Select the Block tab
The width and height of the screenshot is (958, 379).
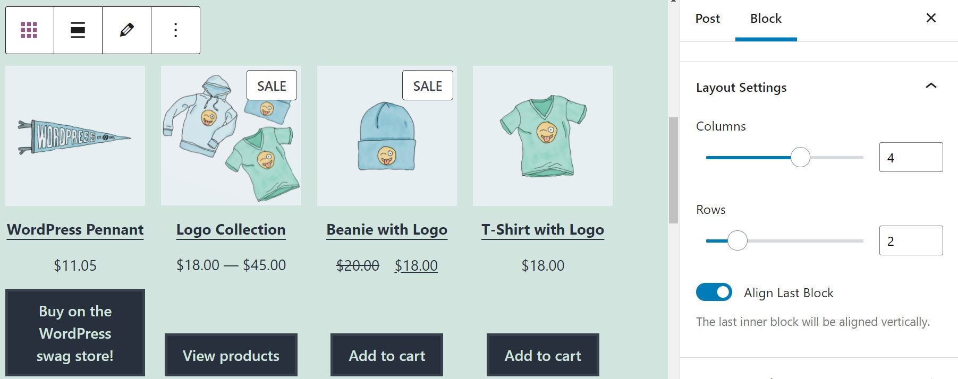[766, 19]
